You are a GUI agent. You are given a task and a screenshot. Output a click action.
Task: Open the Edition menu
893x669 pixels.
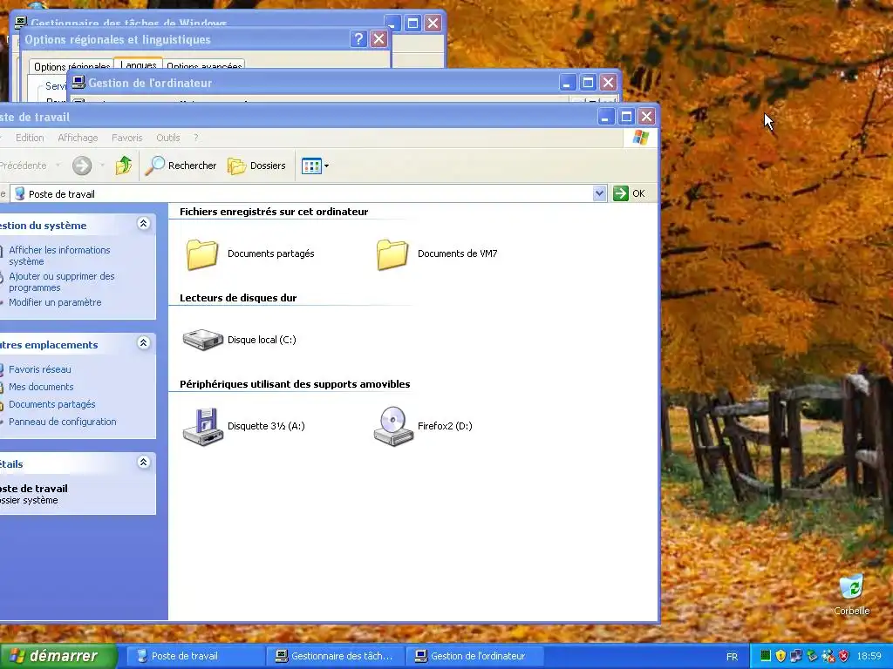30,138
